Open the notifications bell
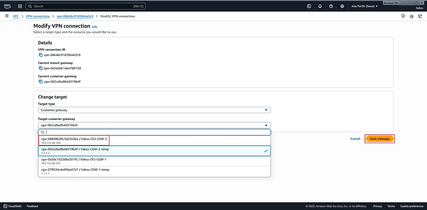This screenshot has width=427, height=210. click(x=320, y=6)
